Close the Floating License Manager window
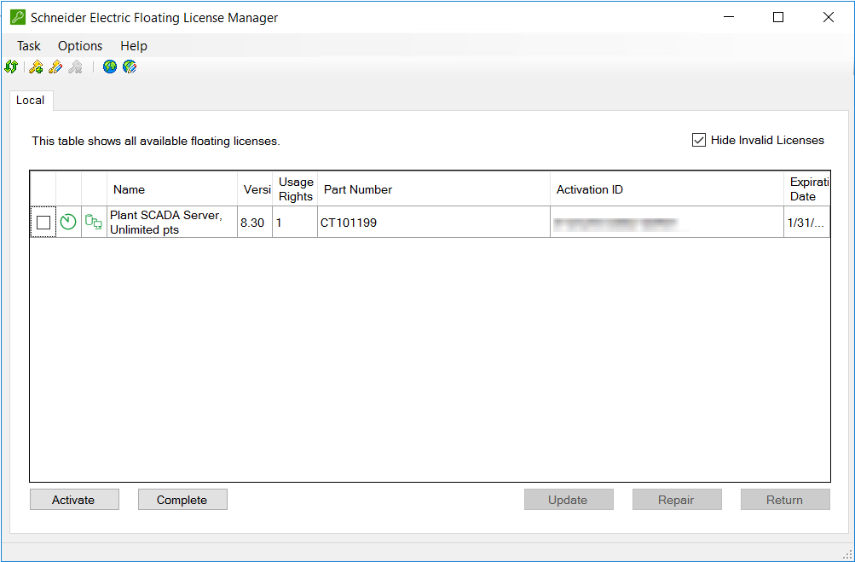 click(x=829, y=17)
